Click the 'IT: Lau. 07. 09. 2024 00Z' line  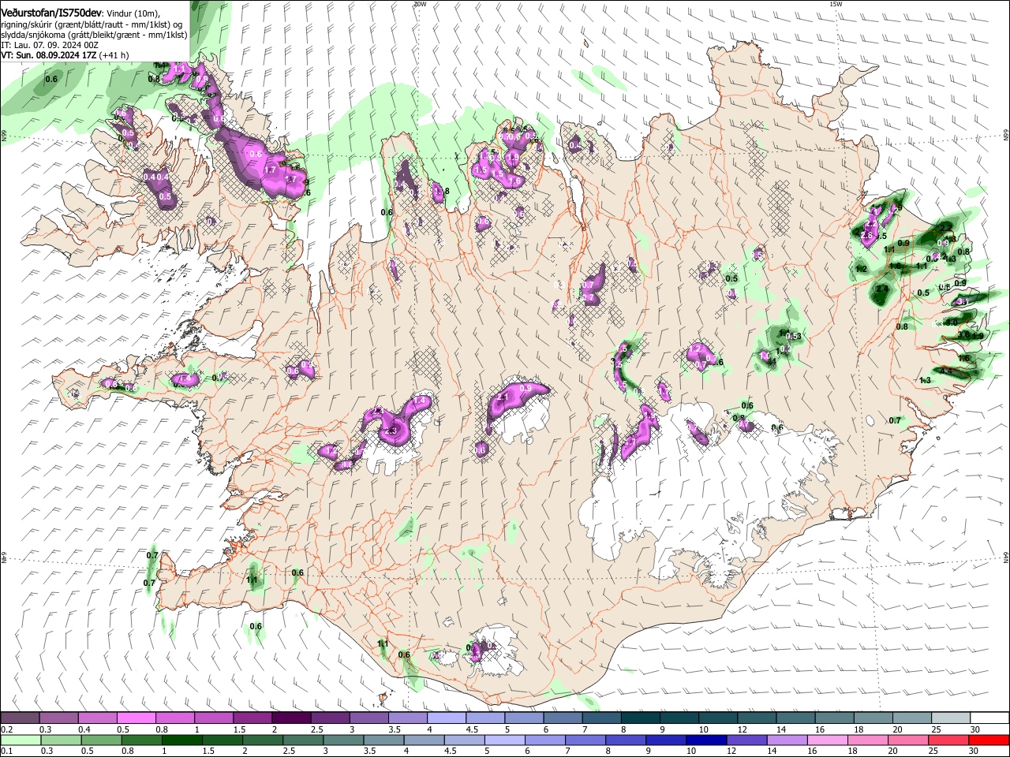[50, 46]
